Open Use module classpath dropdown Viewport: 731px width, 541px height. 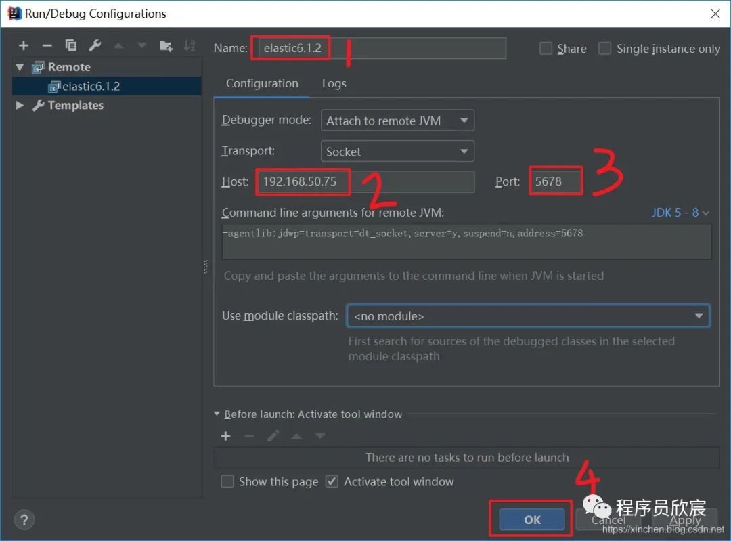point(528,316)
